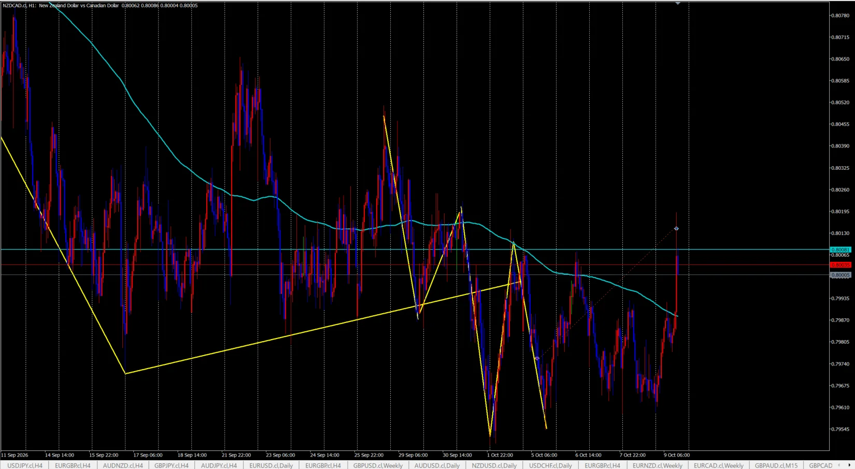Click the 0.80455 price scale value
This screenshot has width=855, height=469.
tap(840, 124)
